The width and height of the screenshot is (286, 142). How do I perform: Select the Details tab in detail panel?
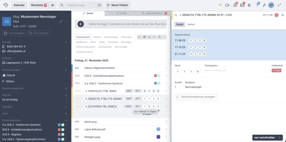[180, 24]
